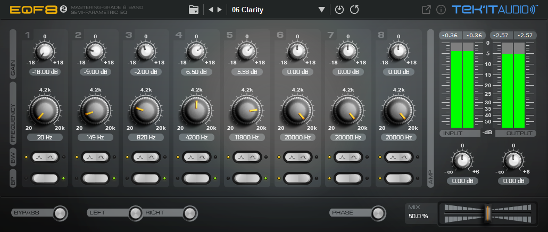Switch band 1 bandwidth toggle
This screenshot has height=232, width=548.
(x=45, y=158)
